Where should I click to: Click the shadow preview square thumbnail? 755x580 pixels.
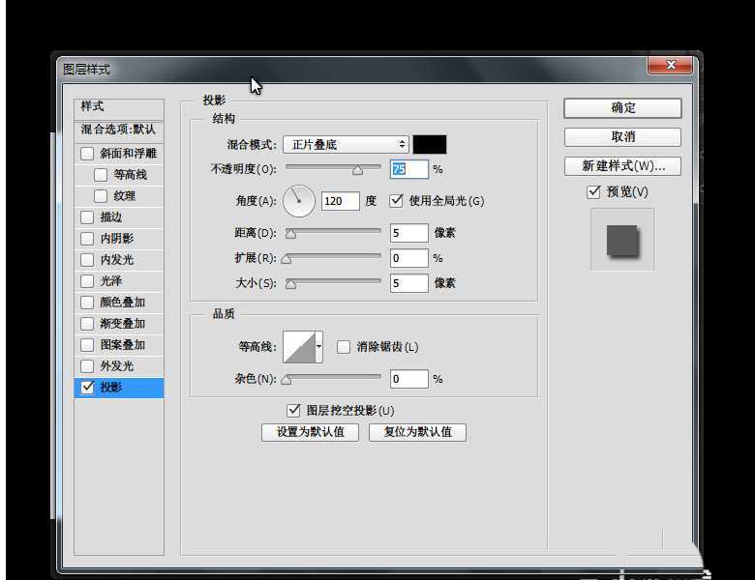coord(622,241)
